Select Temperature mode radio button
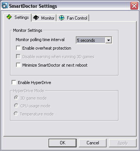 point(16,114)
